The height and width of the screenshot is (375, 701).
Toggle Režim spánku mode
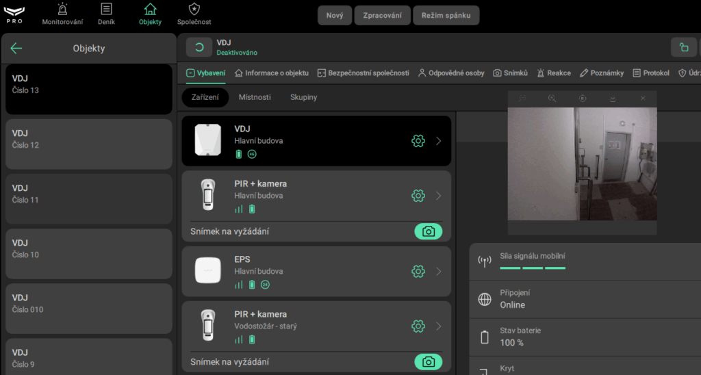pyautogui.click(x=446, y=15)
